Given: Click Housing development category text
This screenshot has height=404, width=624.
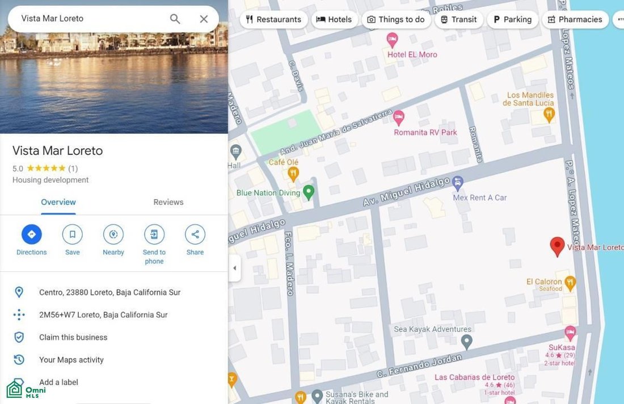Looking at the screenshot, I should click(x=50, y=180).
